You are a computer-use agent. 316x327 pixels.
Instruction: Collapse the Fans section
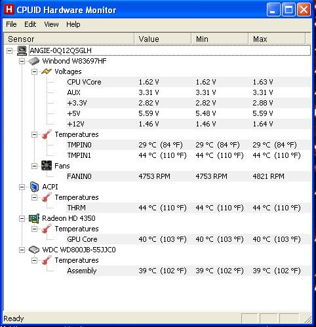(34, 166)
